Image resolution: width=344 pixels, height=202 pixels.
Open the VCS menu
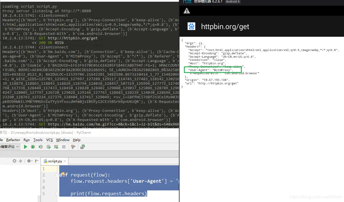coord(49,140)
